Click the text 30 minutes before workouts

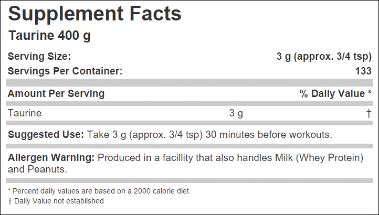coord(269,135)
